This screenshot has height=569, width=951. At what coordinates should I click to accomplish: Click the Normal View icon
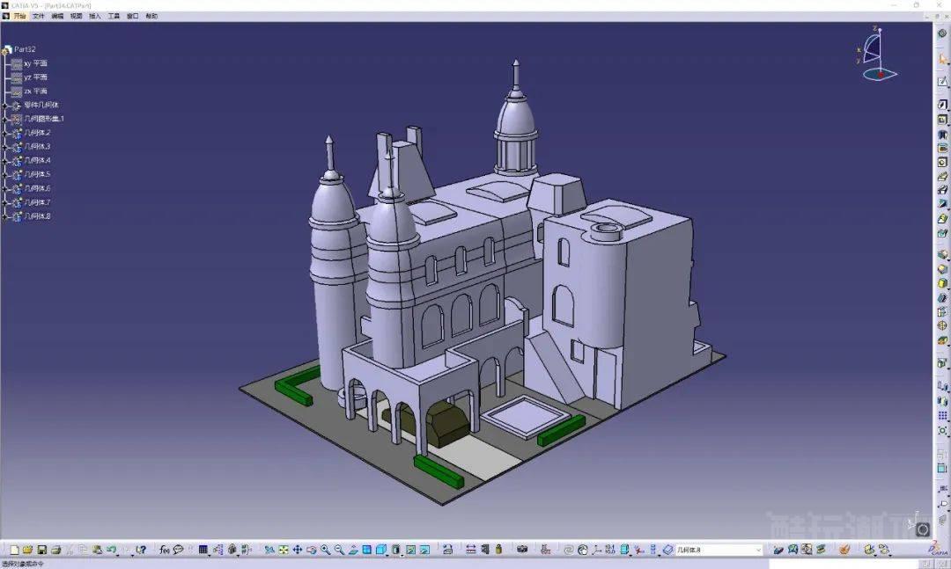click(353, 550)
